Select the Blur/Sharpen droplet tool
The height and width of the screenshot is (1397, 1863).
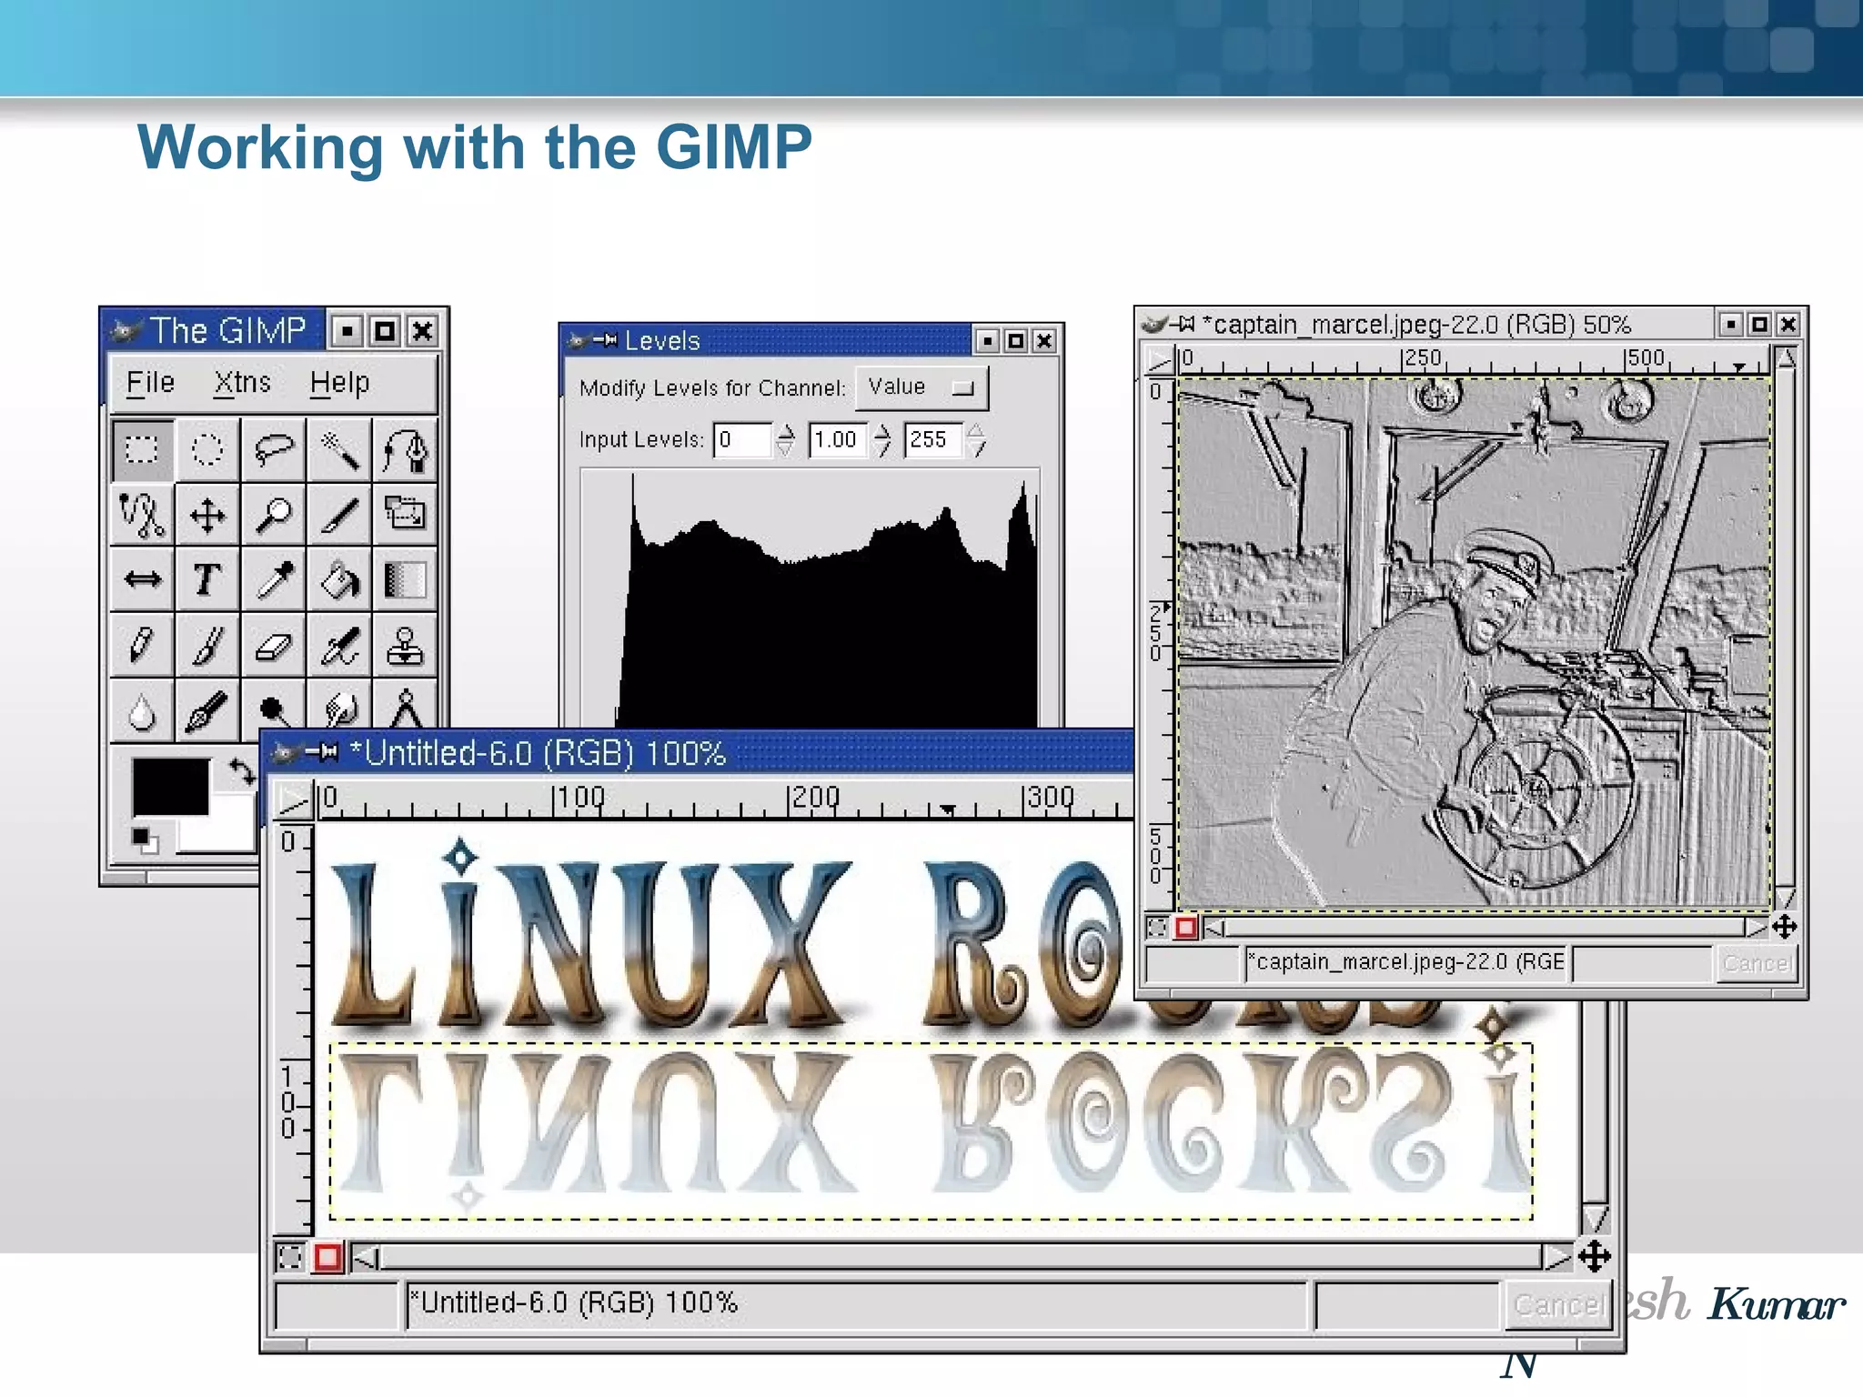(x=142, y=709)
